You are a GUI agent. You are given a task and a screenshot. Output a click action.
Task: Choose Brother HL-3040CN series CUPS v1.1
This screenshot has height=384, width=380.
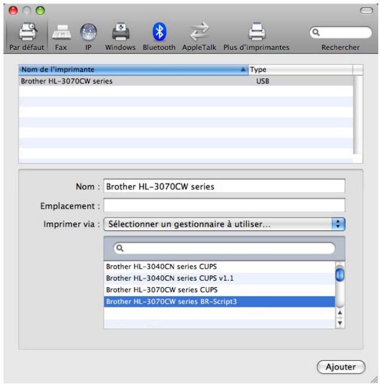[x=220, y=278]
